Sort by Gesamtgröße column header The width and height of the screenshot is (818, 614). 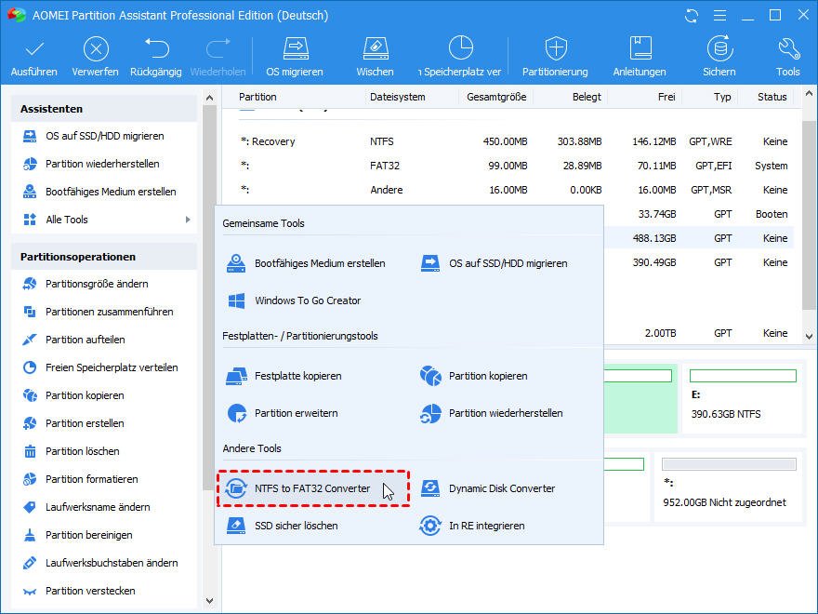(x=496, y=97)
